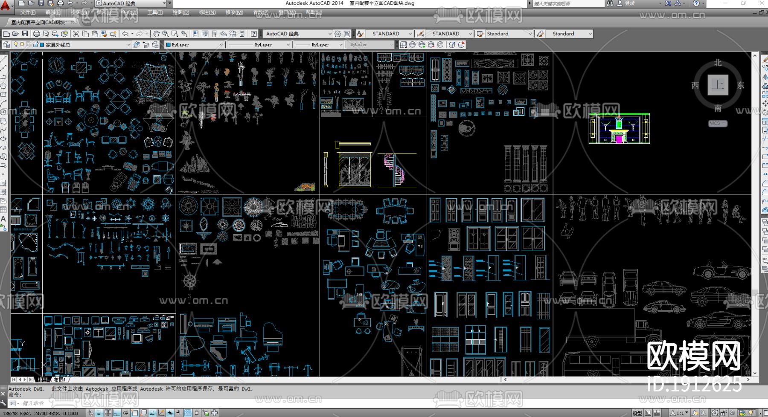Toggle Object Snap in the status bar

[x=135, y=413]
